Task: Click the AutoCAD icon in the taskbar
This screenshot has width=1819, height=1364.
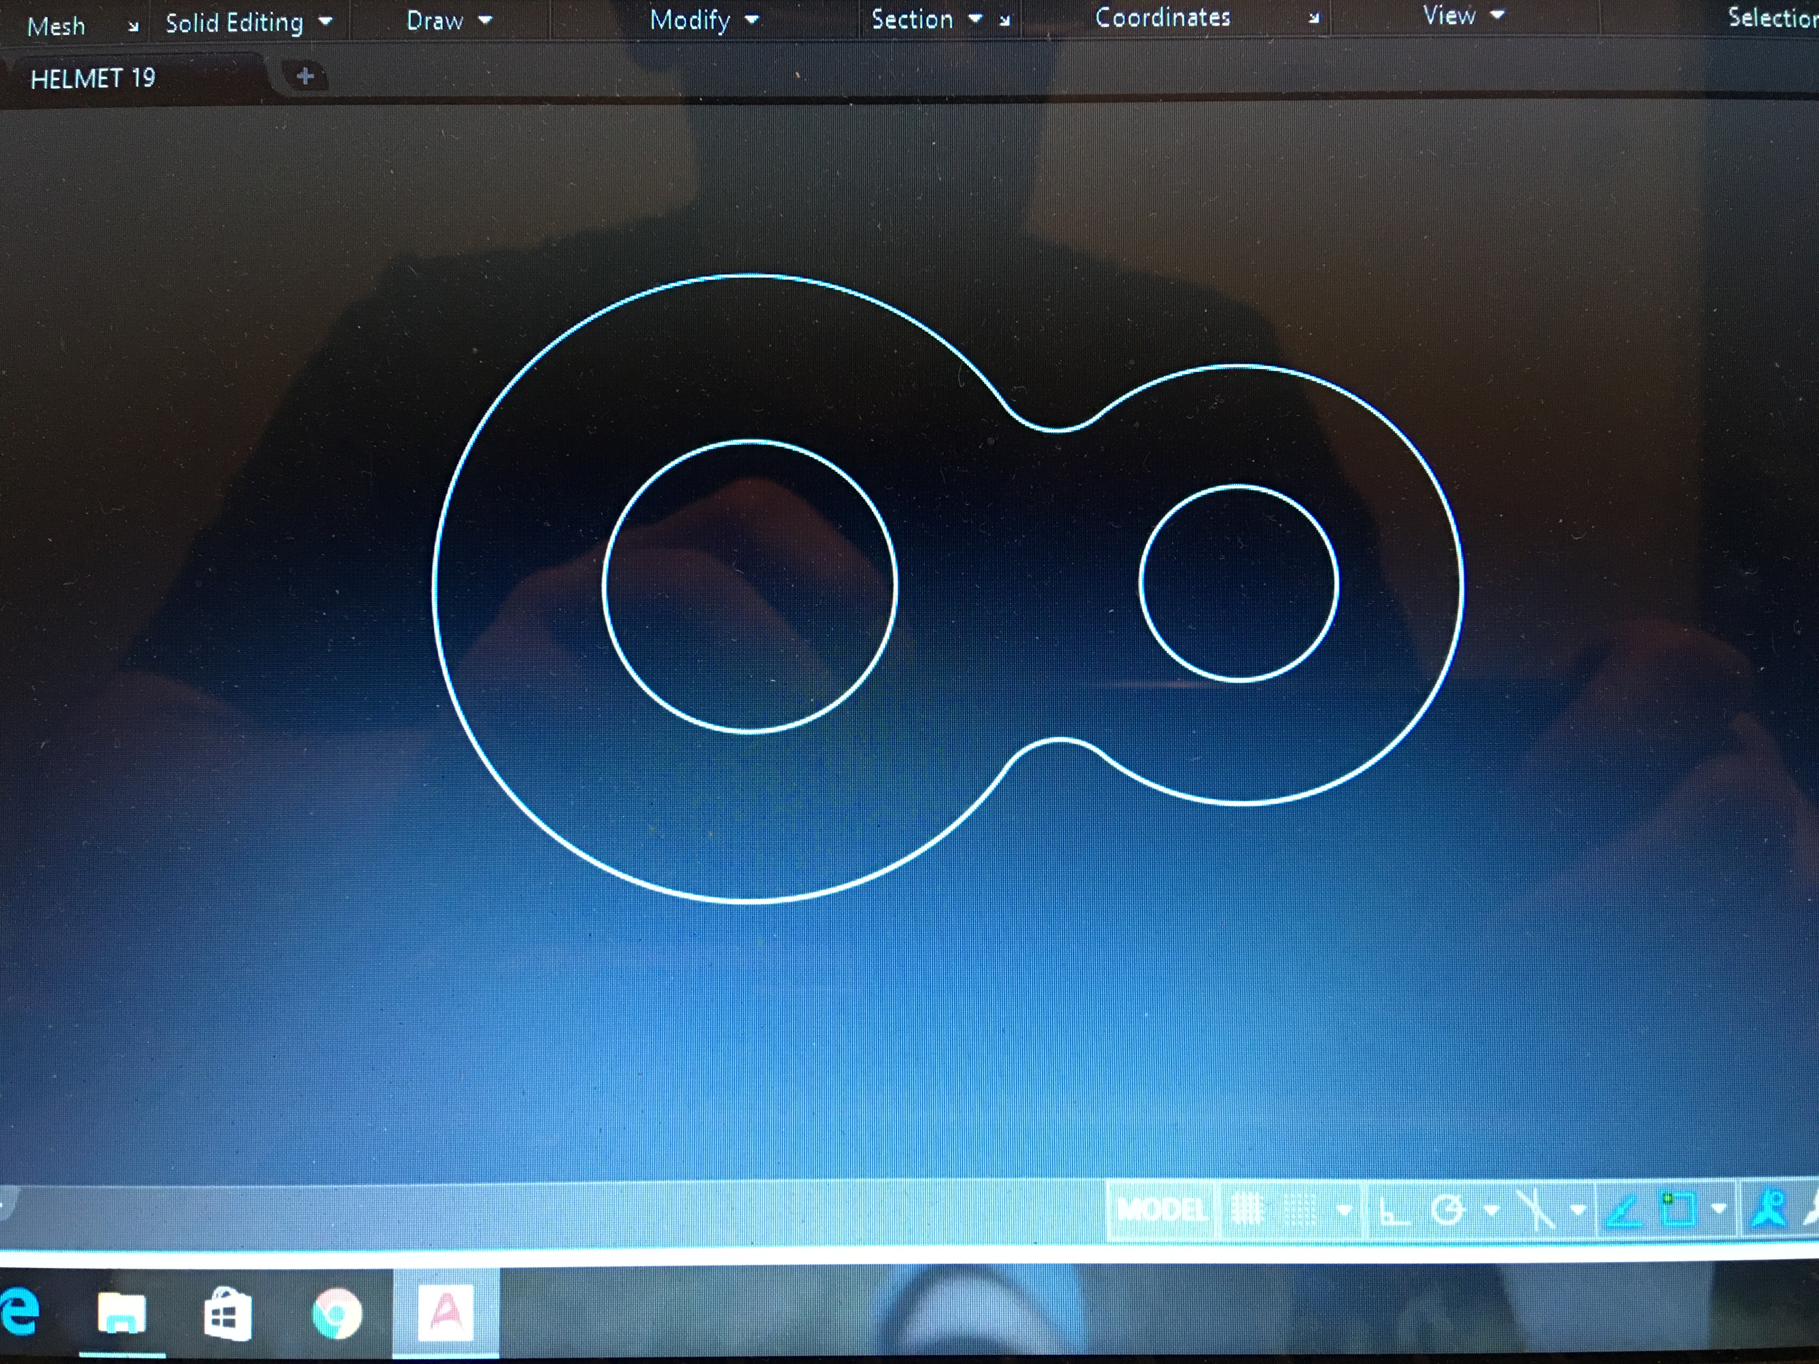Action: [x=446, y=1312]
